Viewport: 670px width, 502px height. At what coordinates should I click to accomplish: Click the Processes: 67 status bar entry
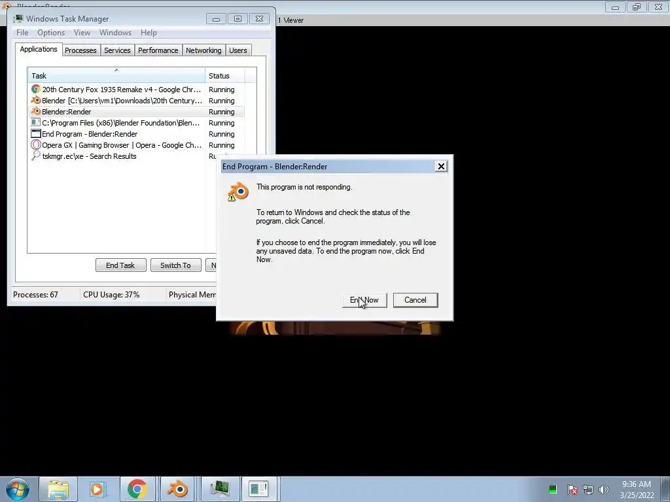click(x=35, y=295)
